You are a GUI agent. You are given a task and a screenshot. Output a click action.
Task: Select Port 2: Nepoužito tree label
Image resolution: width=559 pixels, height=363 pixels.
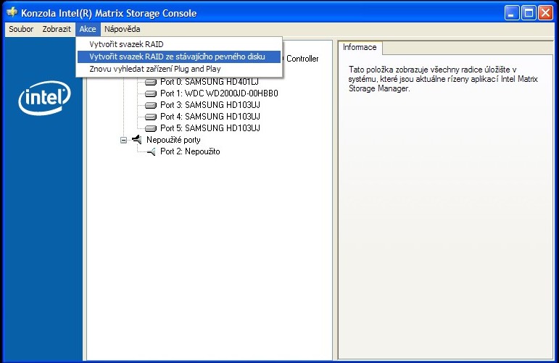[189, 151]
